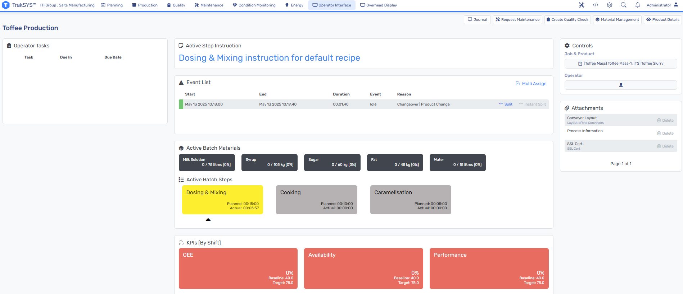Screen dimensions: 683x294
Task: Toggle Multi Assign in Event List
Action: (531, 84)
